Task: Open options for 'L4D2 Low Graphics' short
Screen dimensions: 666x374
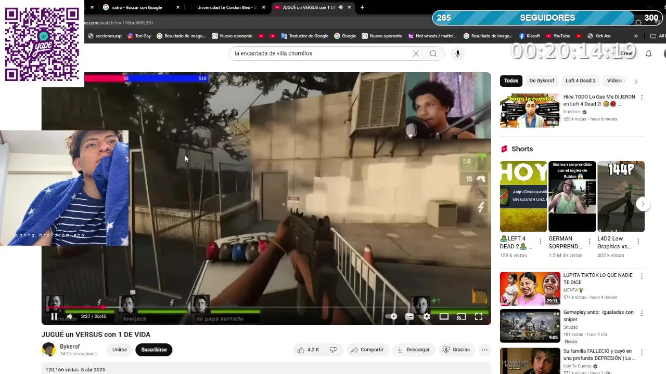Action: point(638,241)
